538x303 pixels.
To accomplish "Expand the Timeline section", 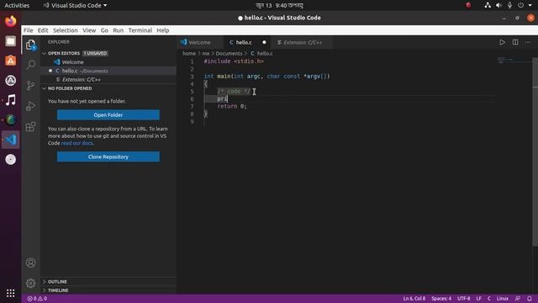I will tap(58, 290).
